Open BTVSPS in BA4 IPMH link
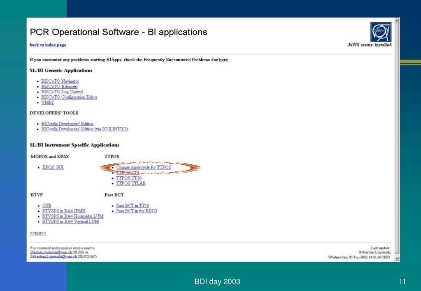 click(64, 211)
